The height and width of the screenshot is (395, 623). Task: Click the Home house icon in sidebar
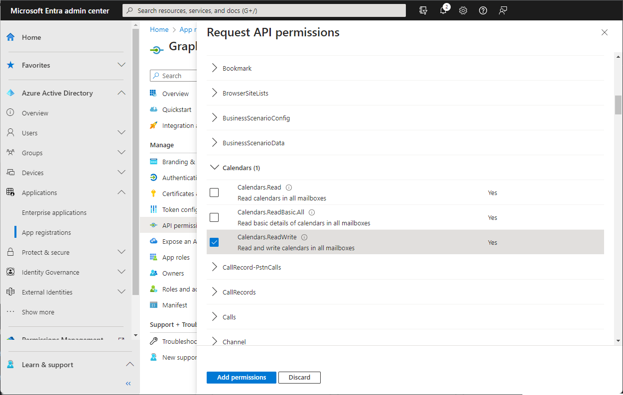click(10, 37)
